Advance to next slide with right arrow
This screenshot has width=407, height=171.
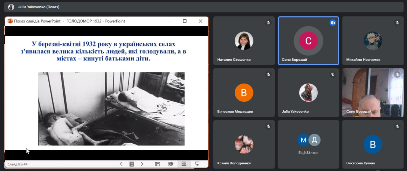[x=142, y=164]
